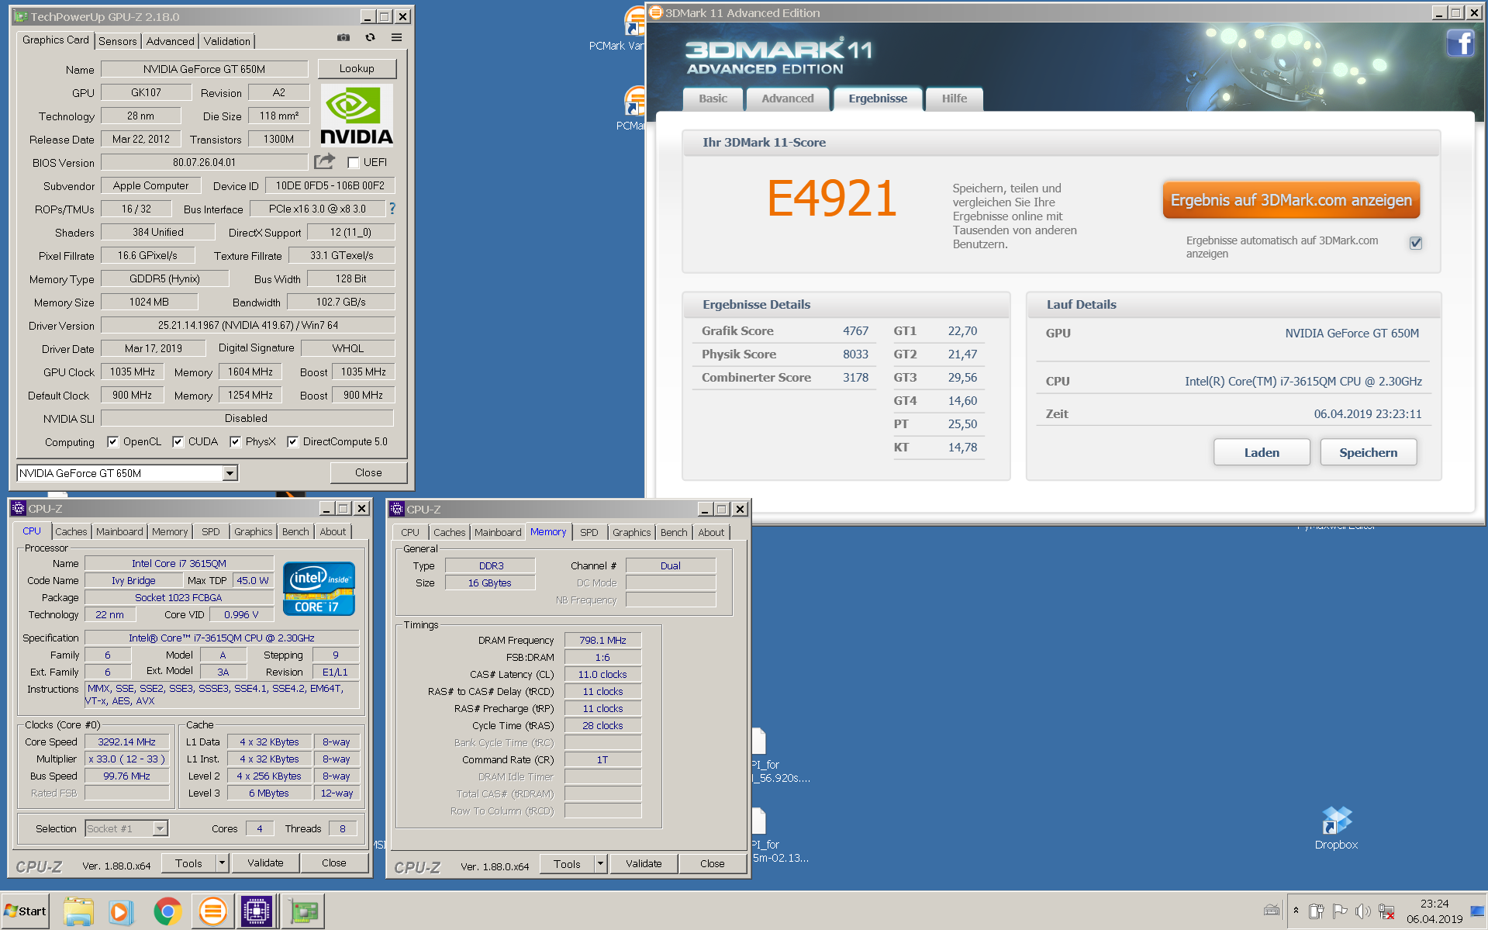Uncheck auto-show results on 3DMark.com
1488x930 pixels.
click(1416, 243)
